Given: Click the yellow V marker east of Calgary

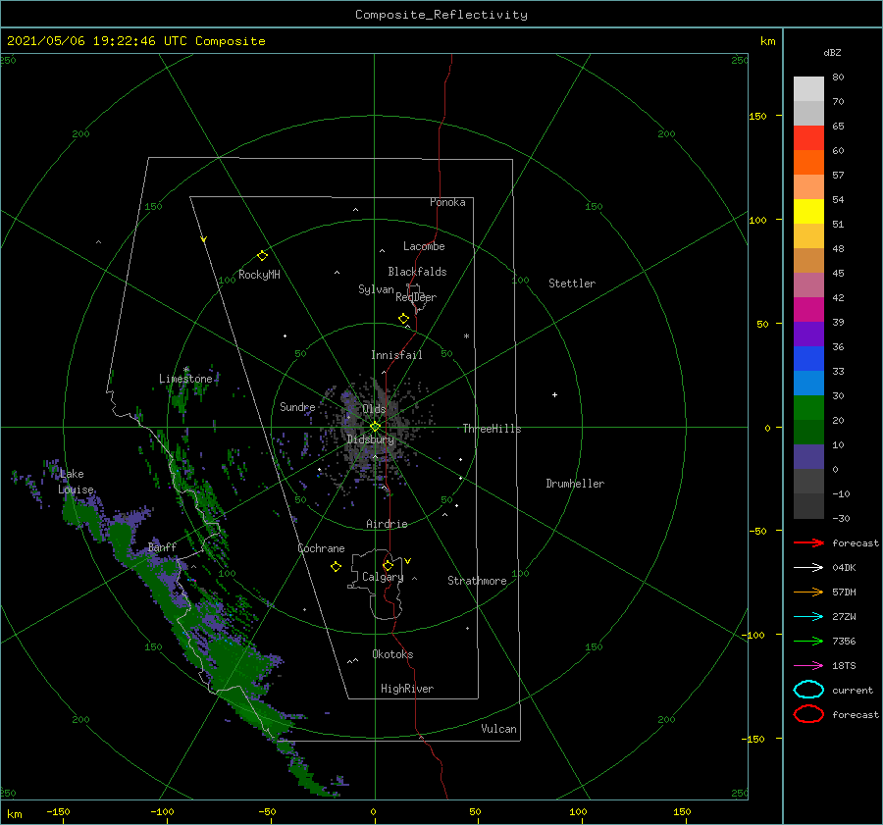Looking at the screenshot, I should [408, 561].
